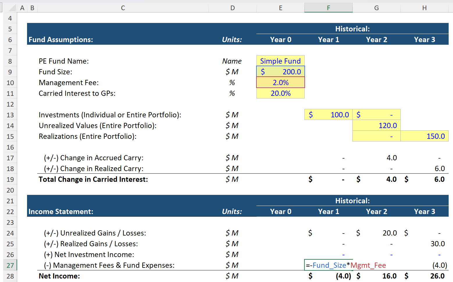Image resolution: width=453 pixels, height=282 pixels.
Task: Click the formula cell '=-Fund_Size*Mgmt_Fee'
Action: (329, 265)
